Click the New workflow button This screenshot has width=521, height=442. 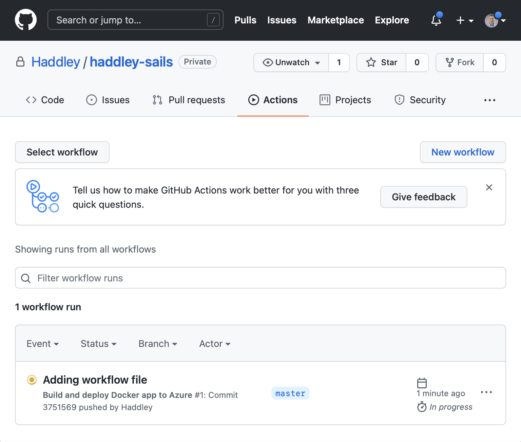coord(463,152)
